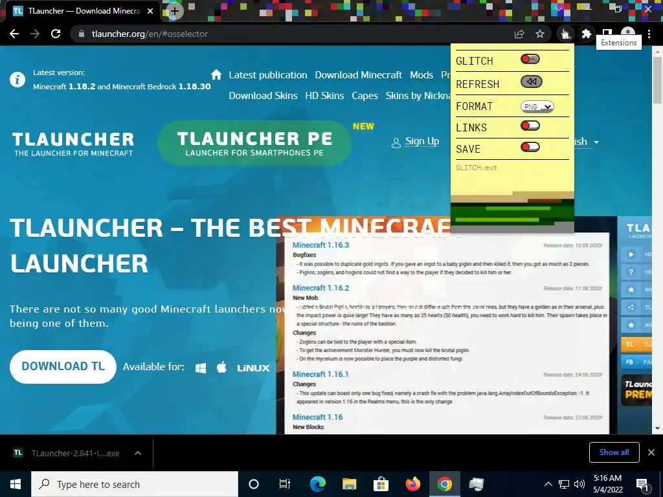The width and height of the screenshot is (663, 497).
Task: Click the Sign Up link
Action: click(x=422, y=141)
